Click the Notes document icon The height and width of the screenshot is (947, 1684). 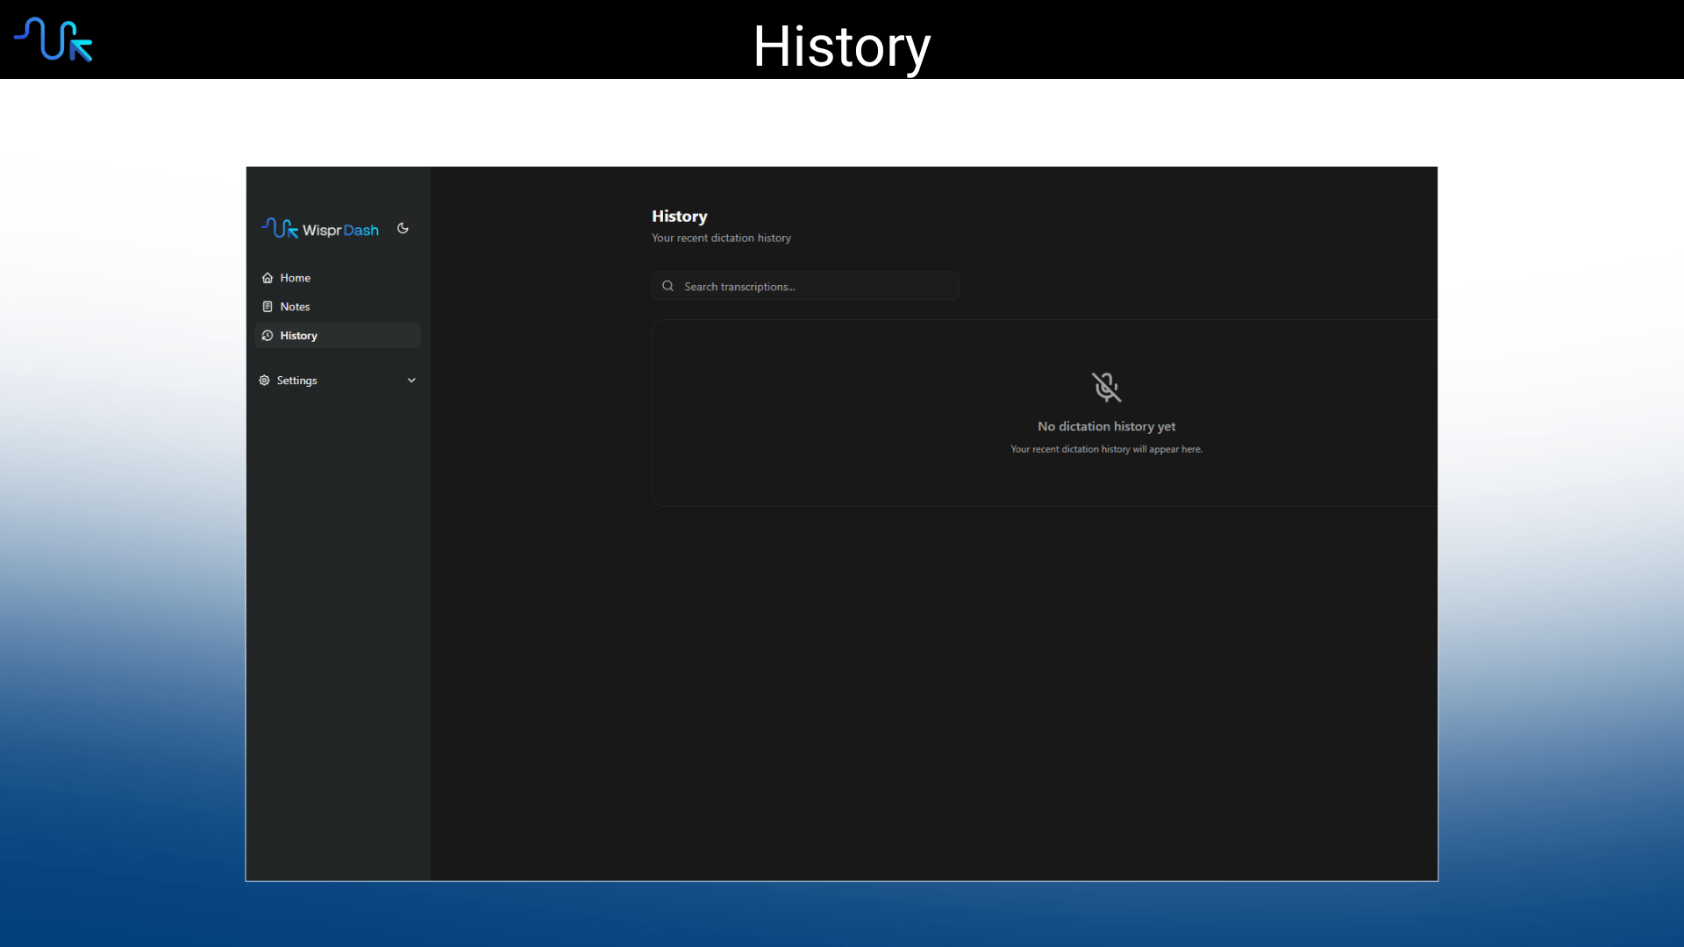[268, 307]
